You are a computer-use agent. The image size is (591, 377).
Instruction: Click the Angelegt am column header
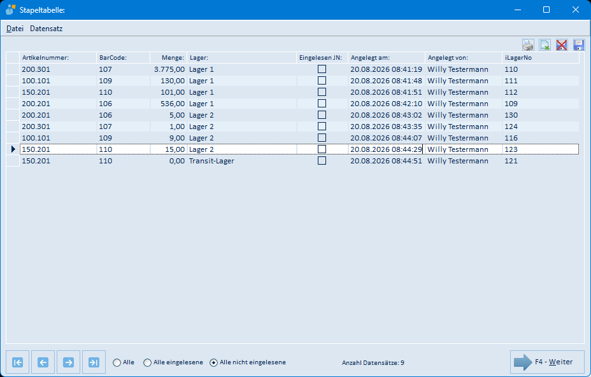387,58
